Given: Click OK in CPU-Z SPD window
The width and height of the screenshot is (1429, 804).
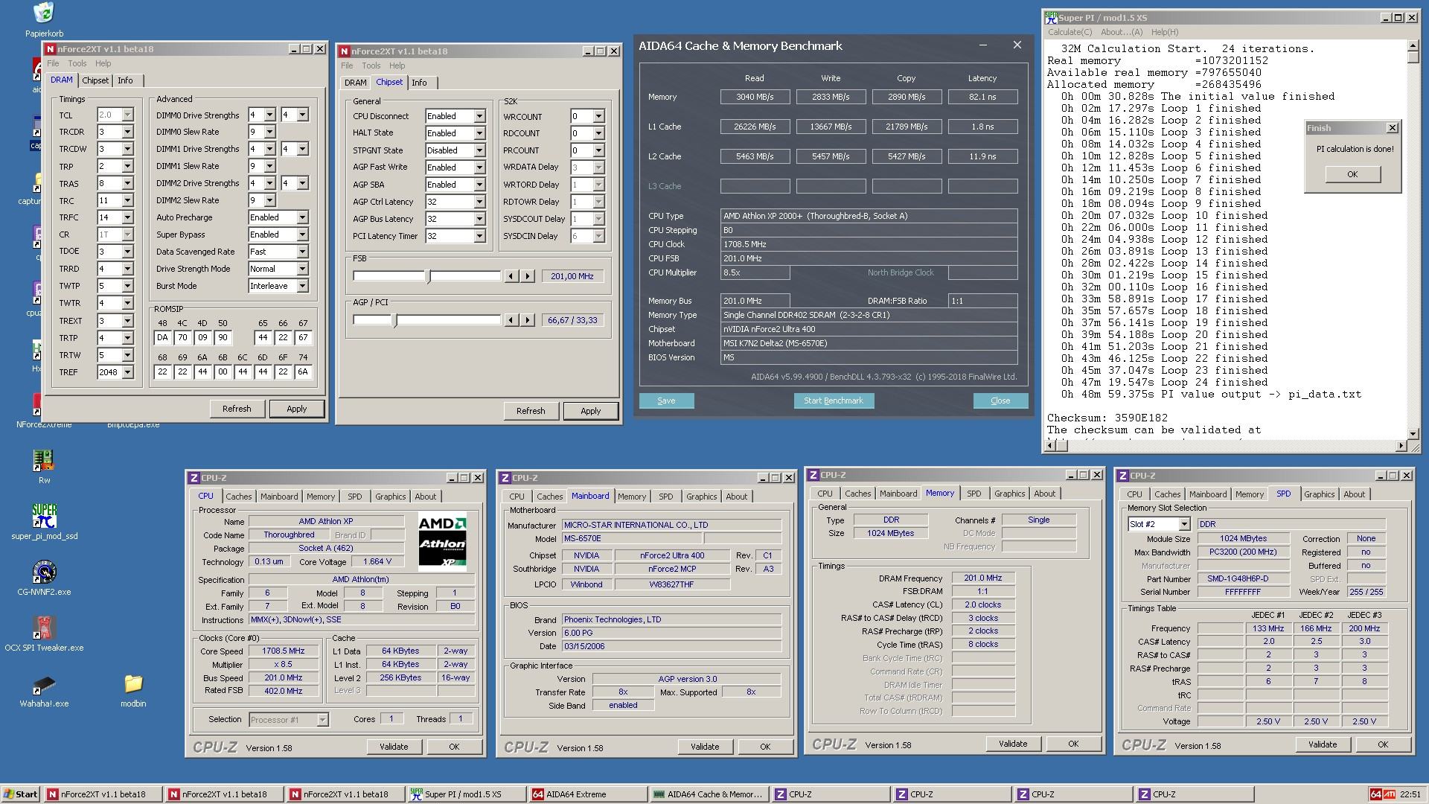Looking at the screenshot, I should coord(1382,744).
